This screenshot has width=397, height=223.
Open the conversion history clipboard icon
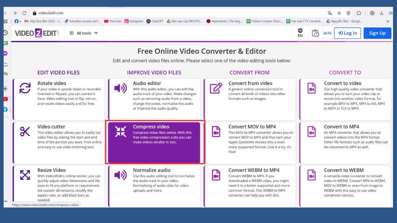tap(315, 33)
